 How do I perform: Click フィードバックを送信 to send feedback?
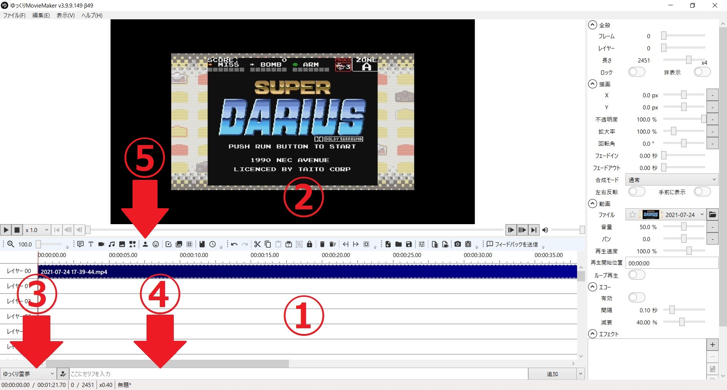pyautogui.click(x=512, y=244)
